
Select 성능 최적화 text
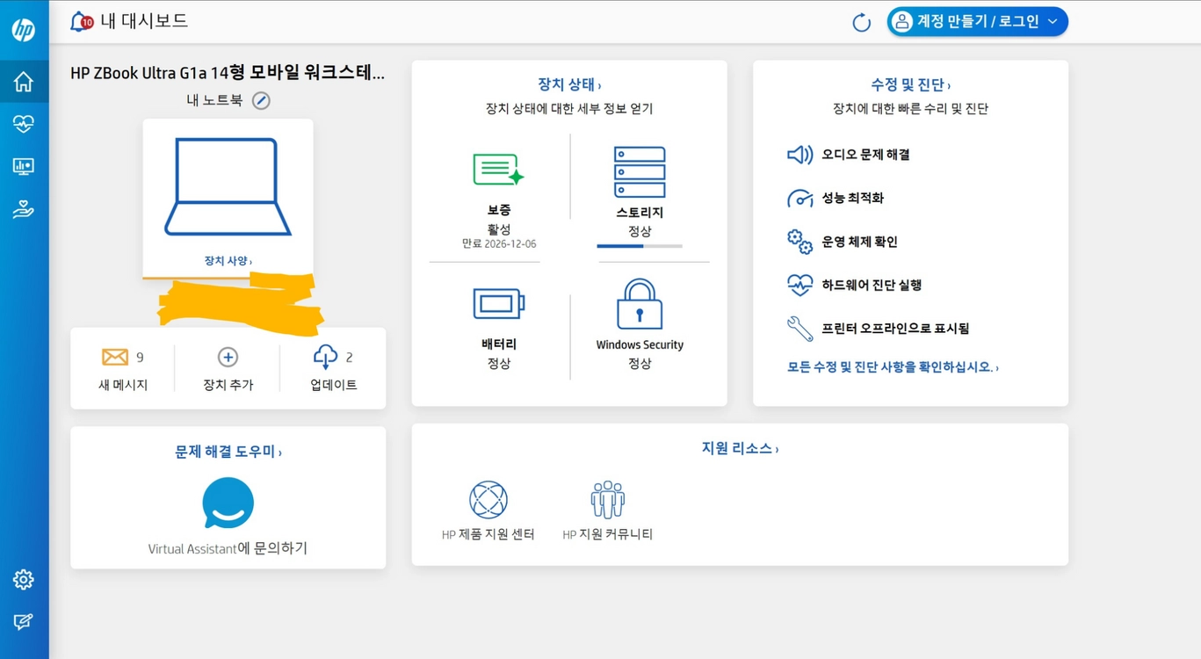pos(852,199)
